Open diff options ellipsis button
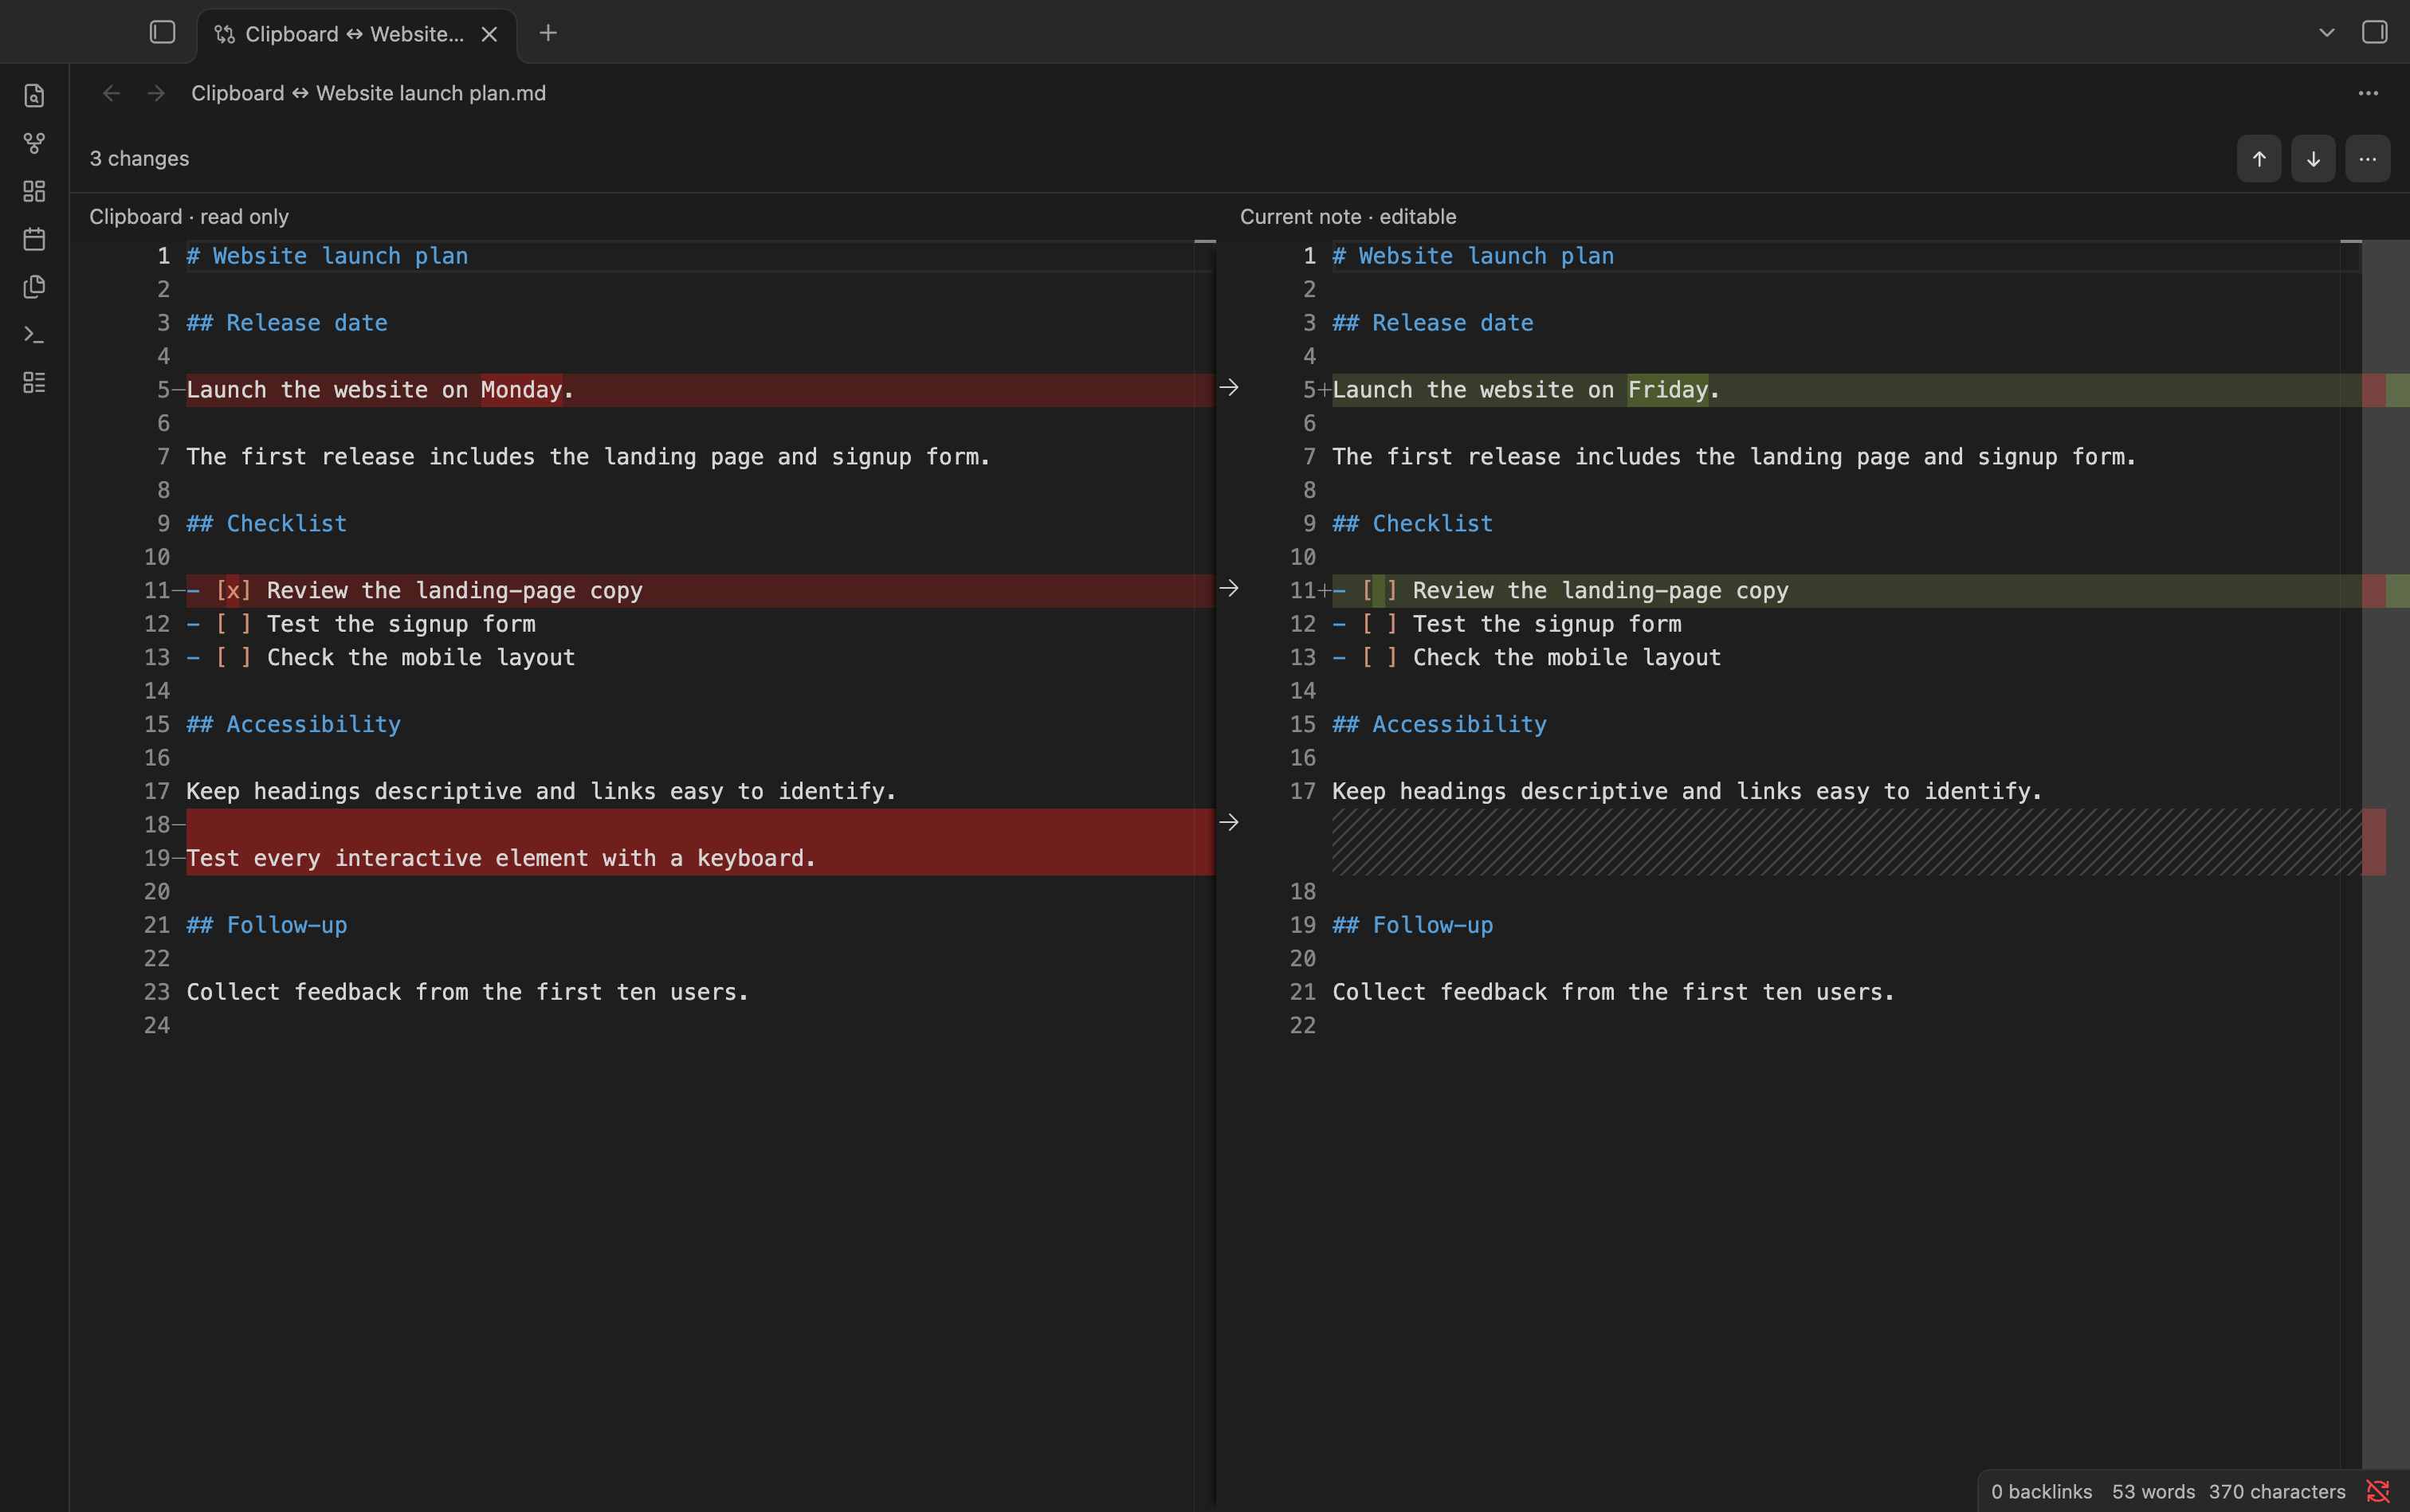 2367,159
